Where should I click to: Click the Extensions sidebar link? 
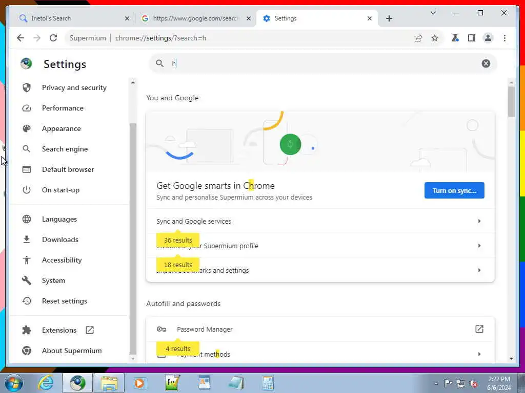59,330
